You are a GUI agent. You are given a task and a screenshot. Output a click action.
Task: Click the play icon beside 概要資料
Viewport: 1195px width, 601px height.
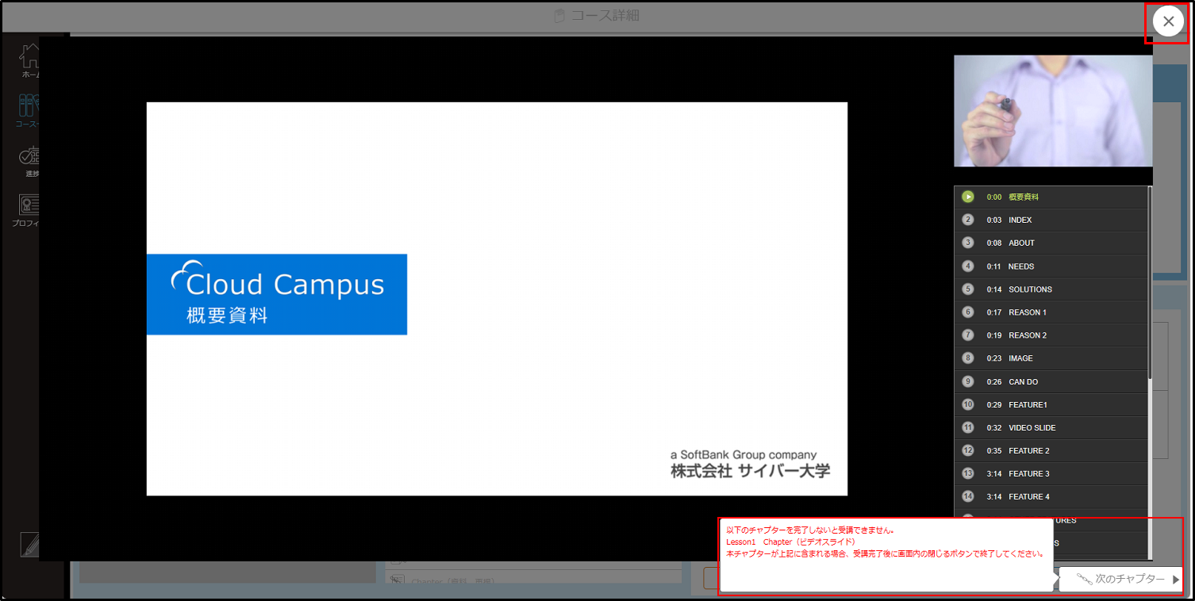click(967, 197)
